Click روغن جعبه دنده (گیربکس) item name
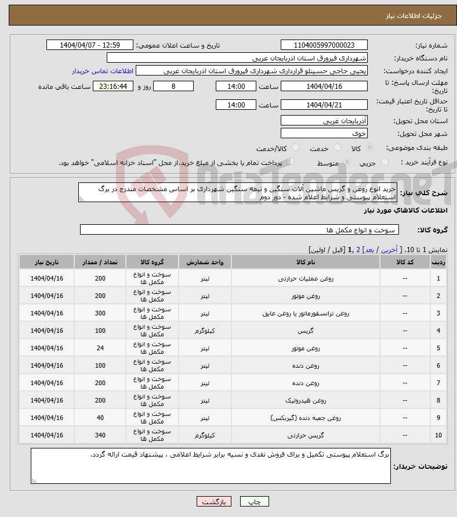This screenshot has height=517, width=457. tap(306, 418)
